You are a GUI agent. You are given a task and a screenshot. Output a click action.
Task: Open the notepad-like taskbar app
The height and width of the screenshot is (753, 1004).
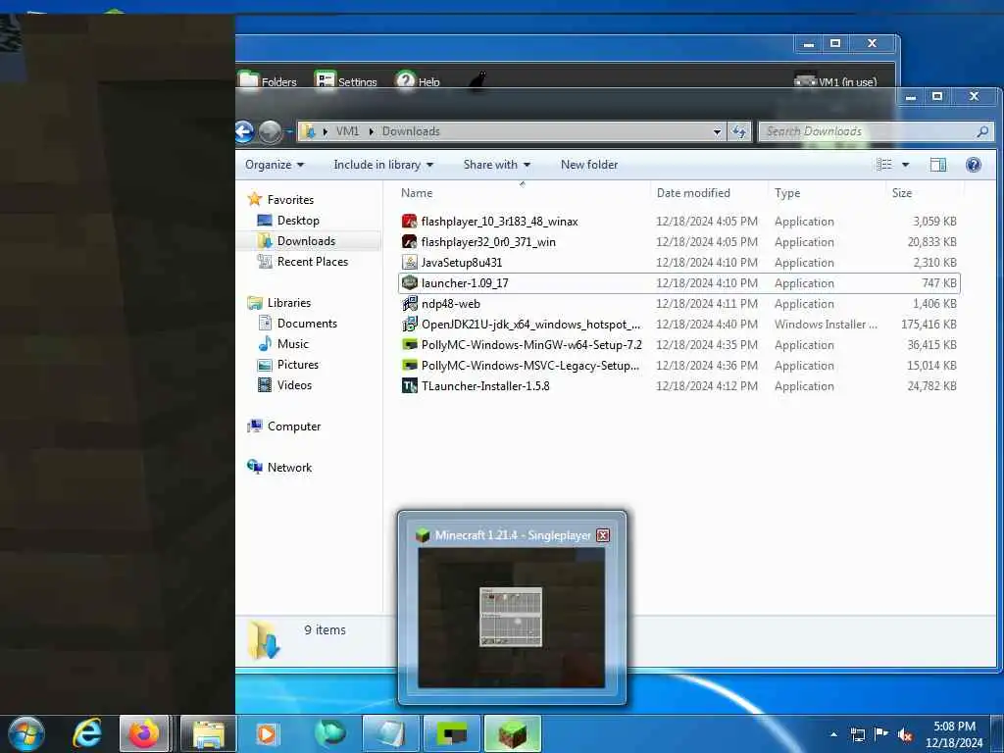[391, 733]
